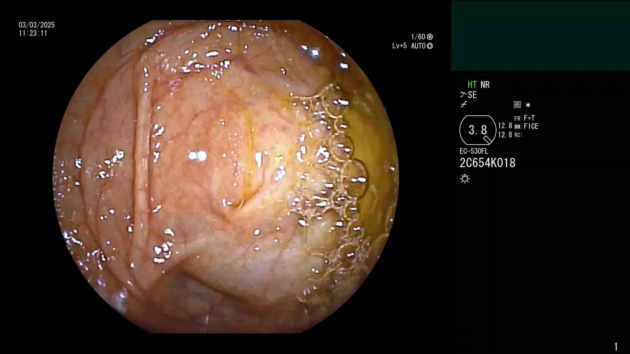Viewport: 630px width, 354px height.
Task: Click the 1/60 shutter speed value
Action: click(x=418, y=37)
